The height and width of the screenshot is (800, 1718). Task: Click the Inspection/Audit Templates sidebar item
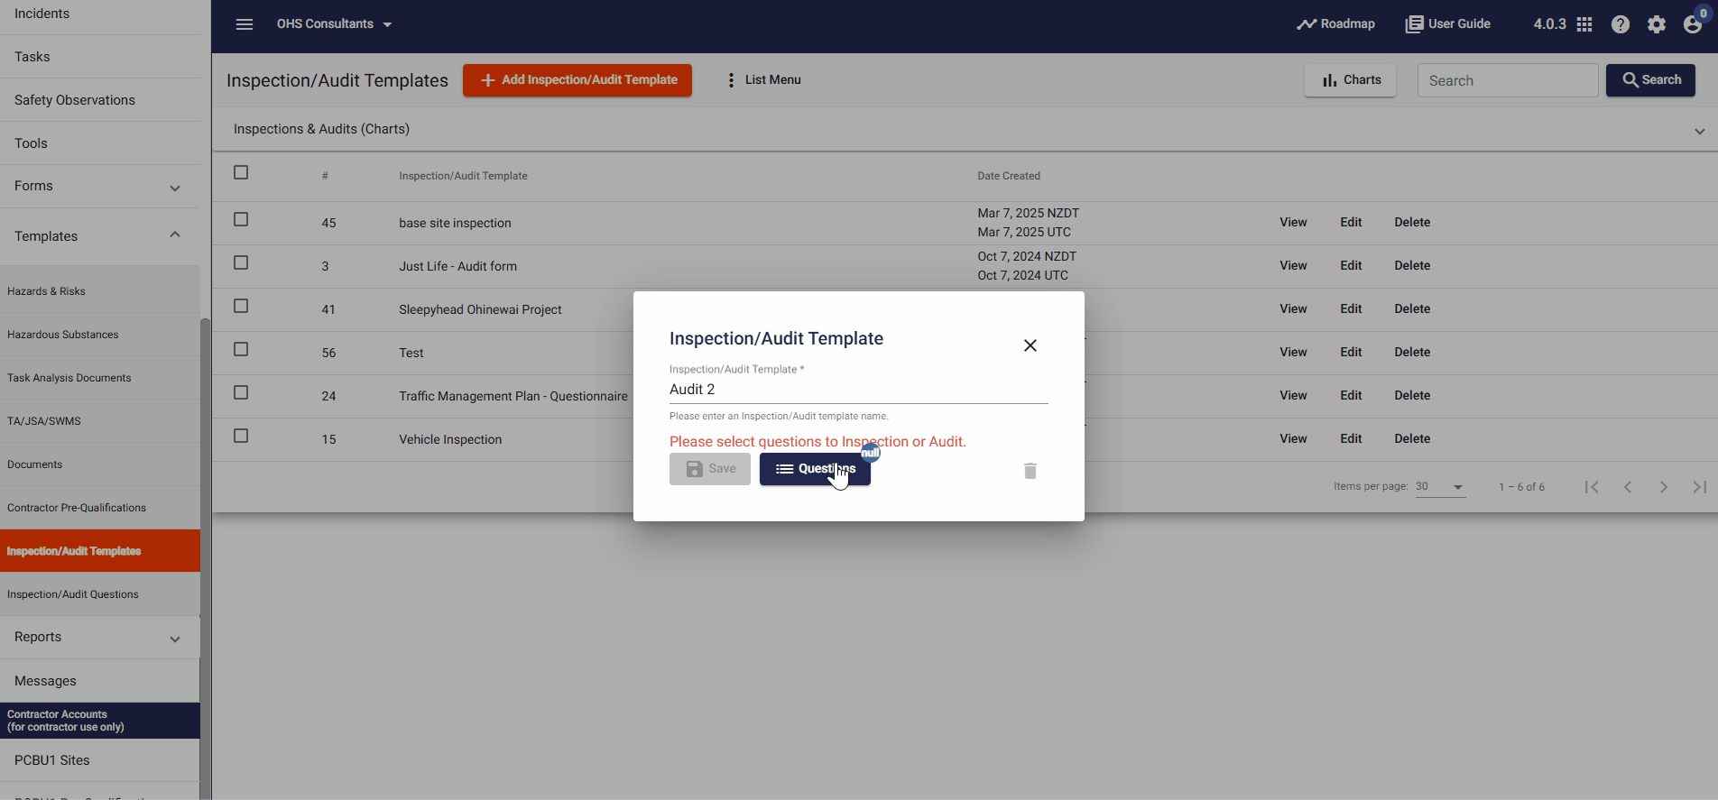coord(100,551)
